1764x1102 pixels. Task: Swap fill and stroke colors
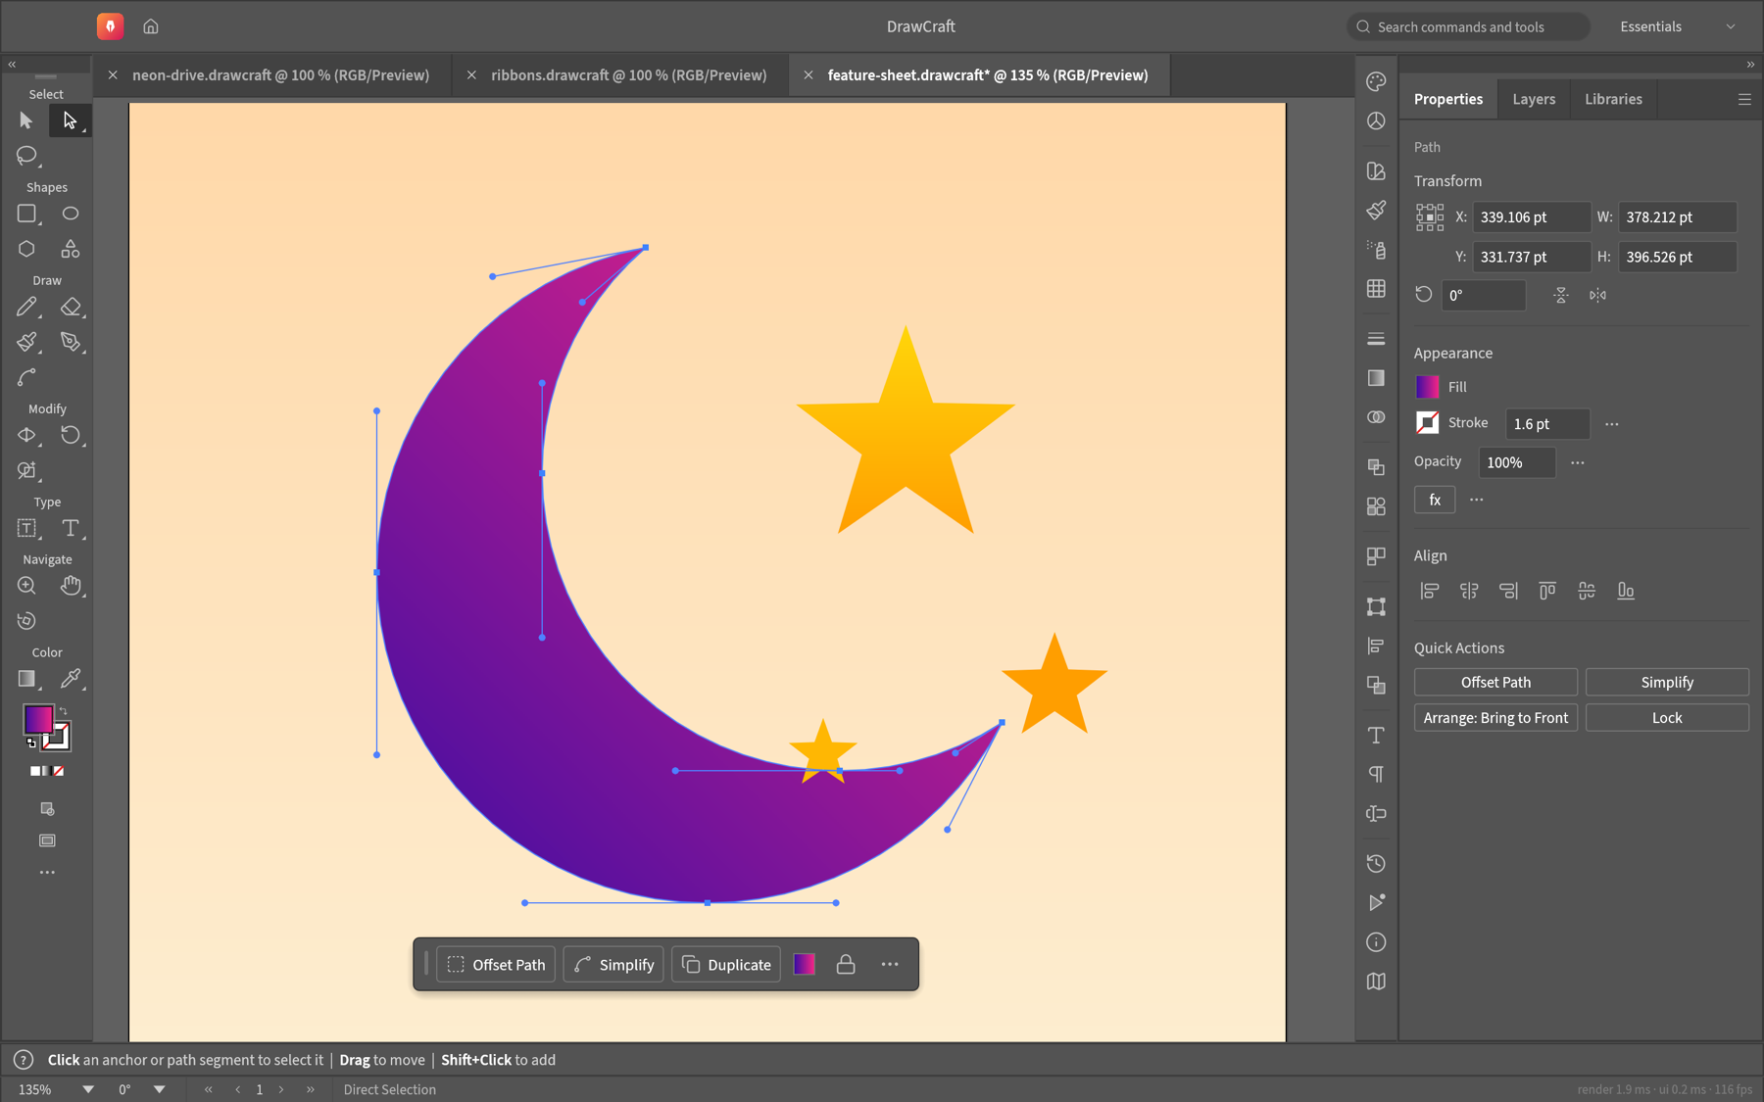[64, 711]
